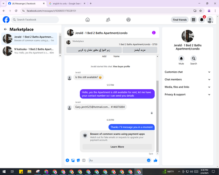219x175 pixels.
Task: Open the plus more actions icon
Action: [x=67, y=160]
